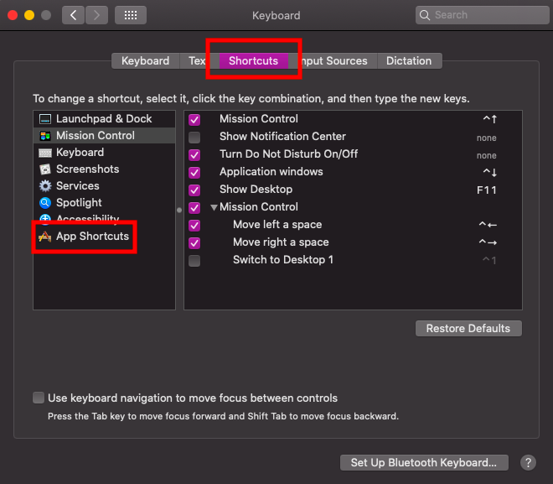Open the Keyboard tab

click(145, 60)
